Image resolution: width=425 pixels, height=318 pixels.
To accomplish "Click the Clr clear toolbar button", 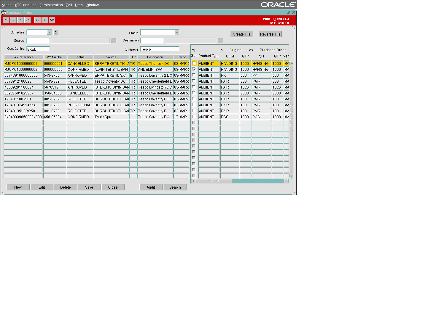I will point(52,20).
